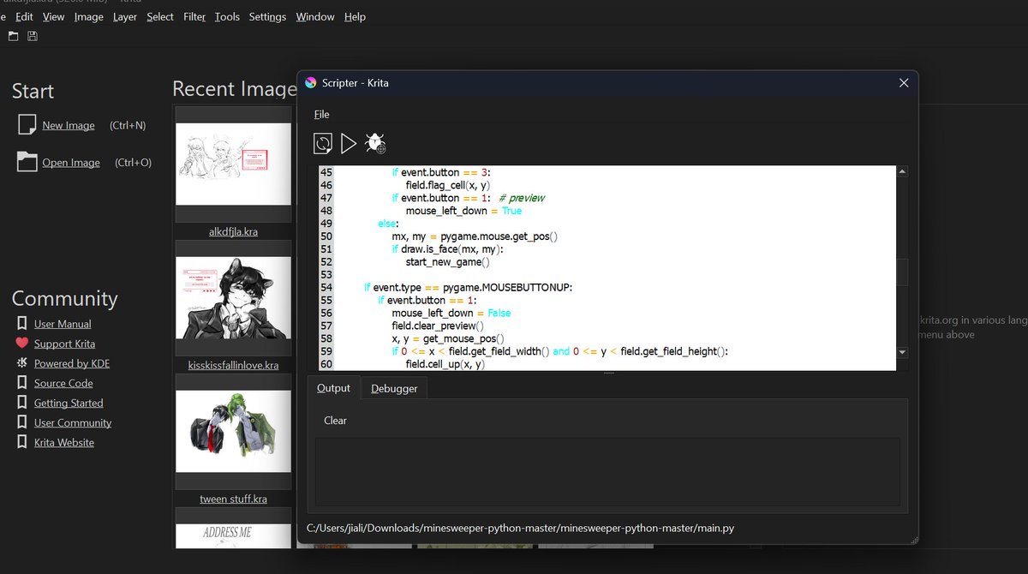Close the Scripter dialog
This screenshot has width=1028, height=574.
pos(904,83)
